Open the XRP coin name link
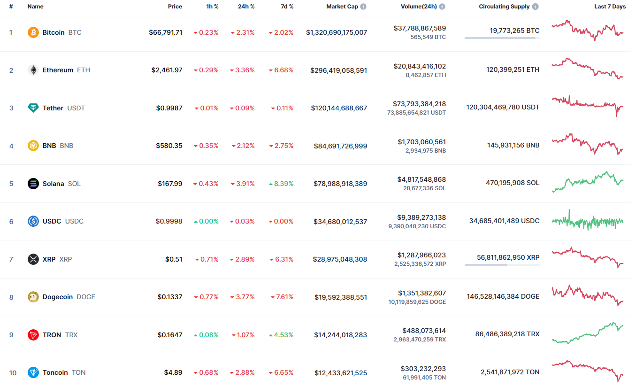Screen dimensions: 635x387 tap(49, 259)
